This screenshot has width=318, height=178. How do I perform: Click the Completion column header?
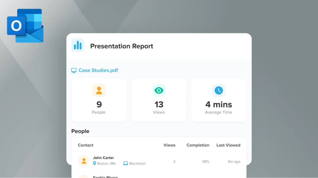(198, 145)
